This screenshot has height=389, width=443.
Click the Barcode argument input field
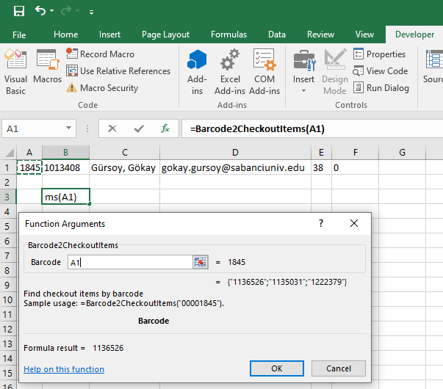pyautogui.click(x=129, y=262)
